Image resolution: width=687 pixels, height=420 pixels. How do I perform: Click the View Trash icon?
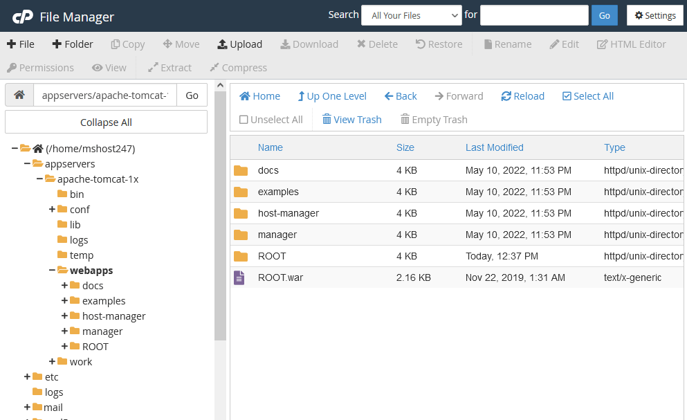pos(351,120)
